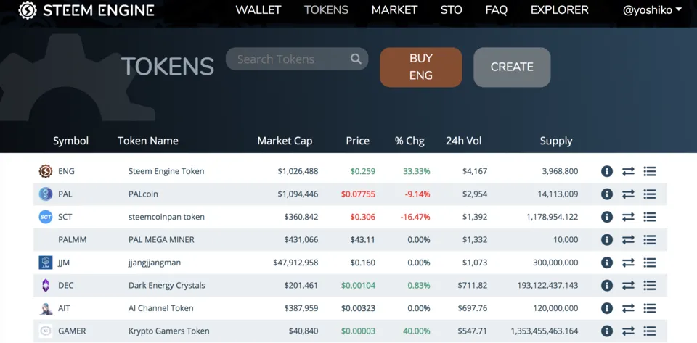
Task: Click trade arrows for GAMER row
Action: point(628,331)
